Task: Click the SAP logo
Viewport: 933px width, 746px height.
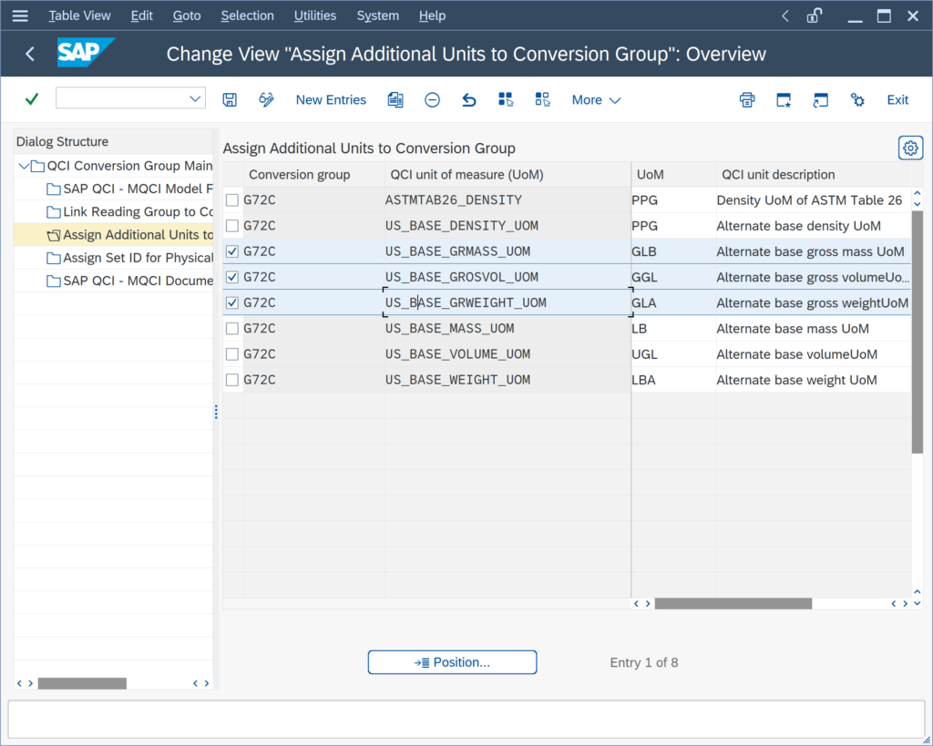Action: 86,53
